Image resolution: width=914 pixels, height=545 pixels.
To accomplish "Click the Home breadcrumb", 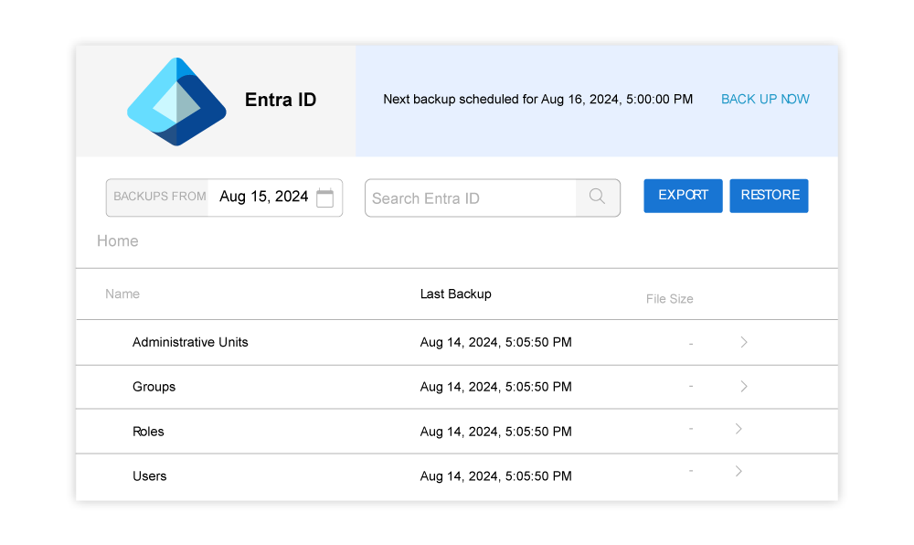I will (x=118, y=240).
